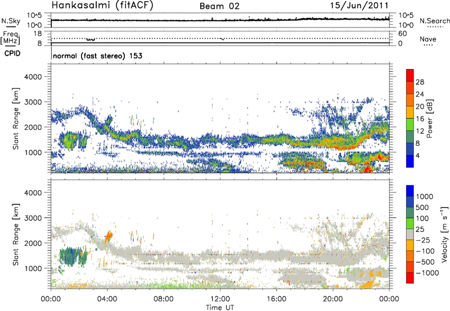Click the 4 tick on the power scale
Image resolution: width=450 pixels, height=311 pixels.
pyautogui.click(x=418, y=155)
